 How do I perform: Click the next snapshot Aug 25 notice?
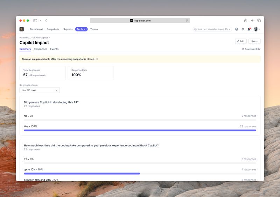pos(212,29)
